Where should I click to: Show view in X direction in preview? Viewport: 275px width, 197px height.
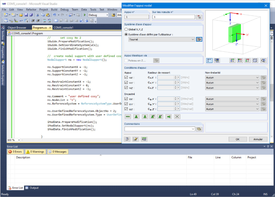pos(232,61)
